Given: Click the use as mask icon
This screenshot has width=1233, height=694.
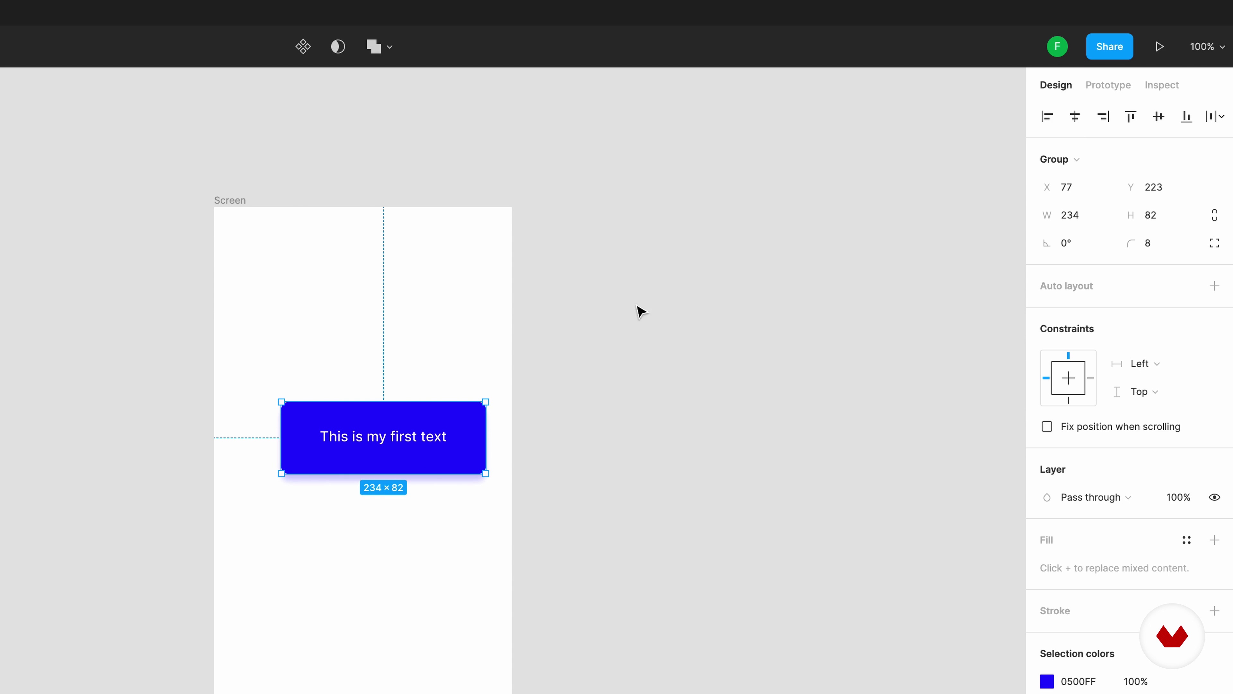Looking at the screenshot, I should pyautogui.click(x=338, y=47).
